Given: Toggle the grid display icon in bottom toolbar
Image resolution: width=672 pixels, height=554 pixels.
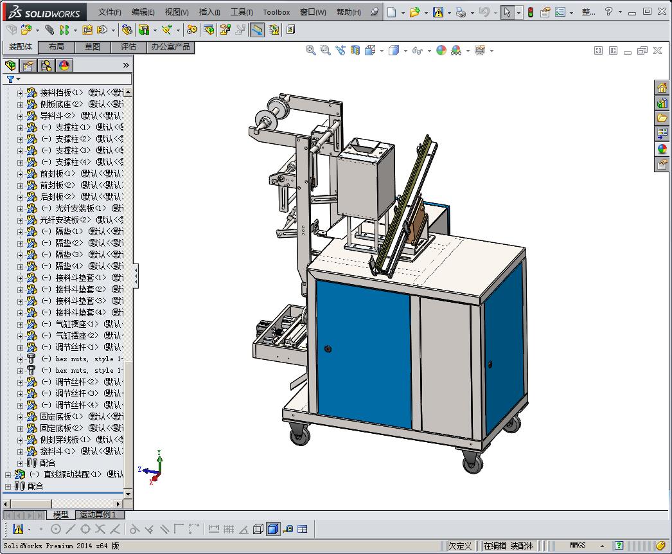Looking at the screenshot, I should pyautogui.click(x=229, y=529).
